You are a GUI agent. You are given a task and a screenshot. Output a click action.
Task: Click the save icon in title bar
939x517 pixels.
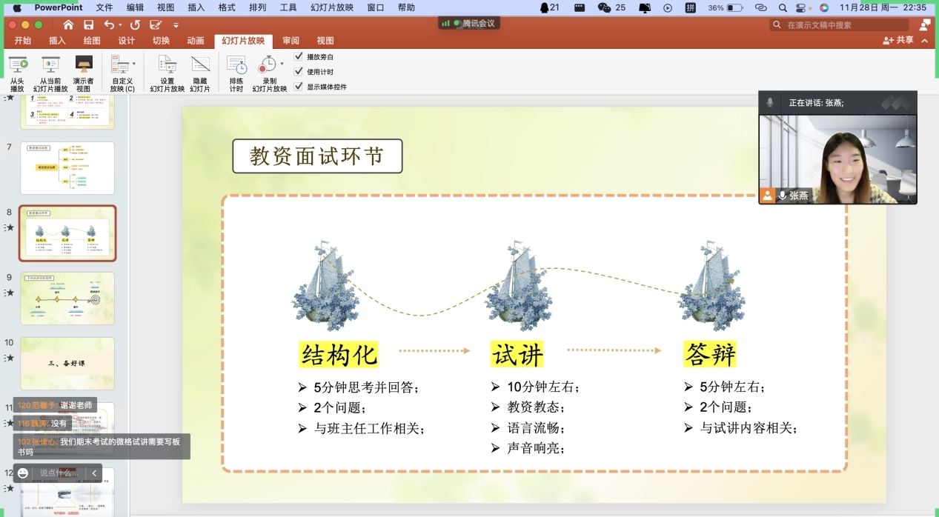tap(88, 25)
